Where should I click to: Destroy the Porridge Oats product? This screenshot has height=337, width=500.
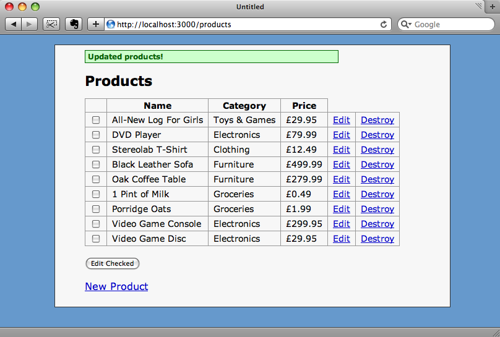coord(377,209)
